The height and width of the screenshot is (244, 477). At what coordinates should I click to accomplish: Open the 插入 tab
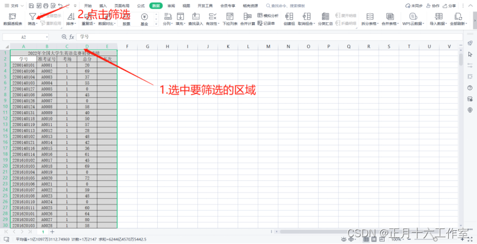103,6
